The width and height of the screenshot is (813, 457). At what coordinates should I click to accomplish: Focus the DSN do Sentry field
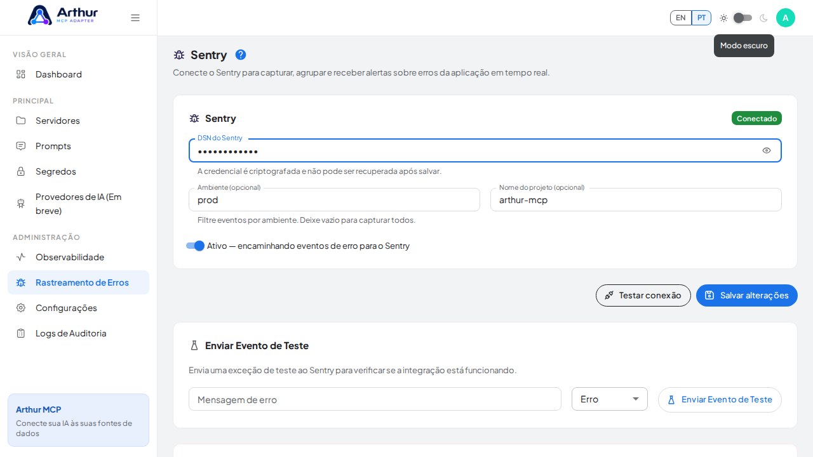point(485,150)
